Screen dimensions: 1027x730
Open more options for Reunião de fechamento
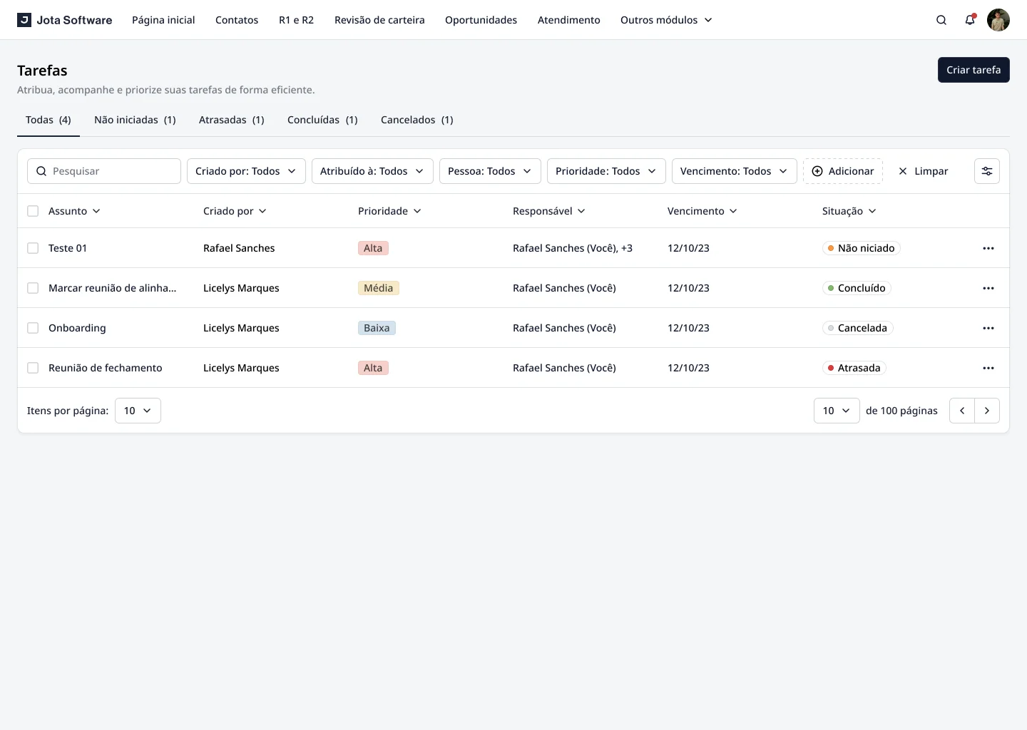988,368
